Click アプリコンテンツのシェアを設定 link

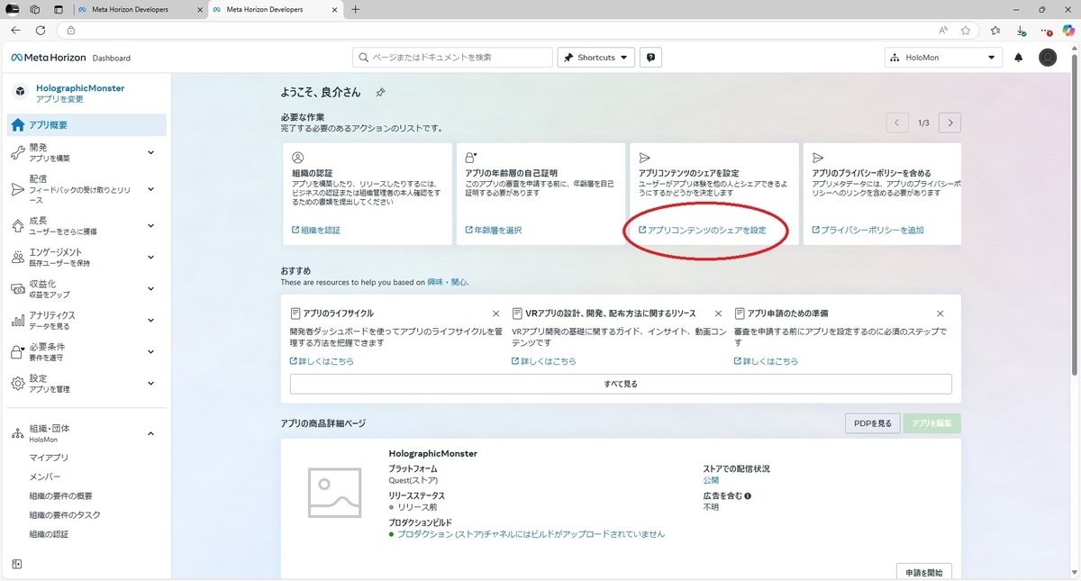click(x=702, y=231)
